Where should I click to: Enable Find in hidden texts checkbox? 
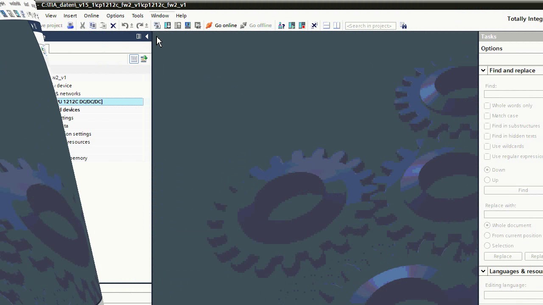tap(487, 136)
